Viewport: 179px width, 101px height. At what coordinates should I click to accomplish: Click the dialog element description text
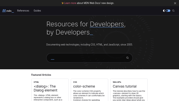(x=48, y=98)
